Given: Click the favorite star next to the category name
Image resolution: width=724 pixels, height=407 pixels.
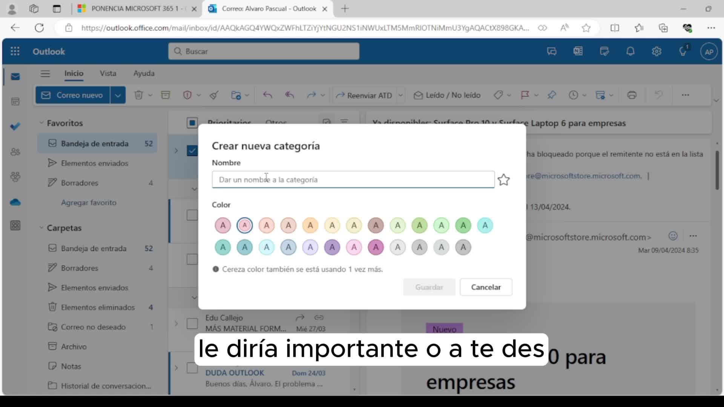Looking at the screenshot, I should (503, 180).
